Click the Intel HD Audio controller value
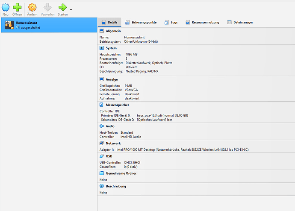Screen dimensions: 295x211 (131, 137)
